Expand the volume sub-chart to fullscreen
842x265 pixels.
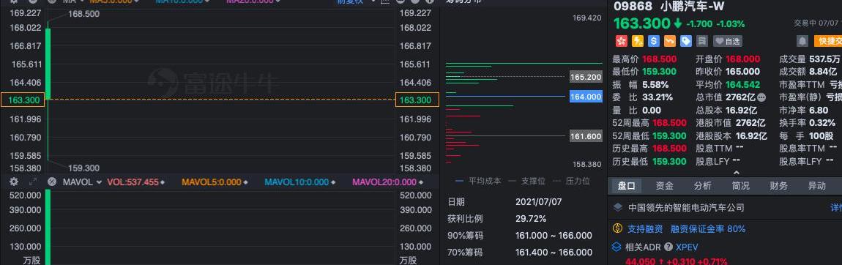point(32,182)
